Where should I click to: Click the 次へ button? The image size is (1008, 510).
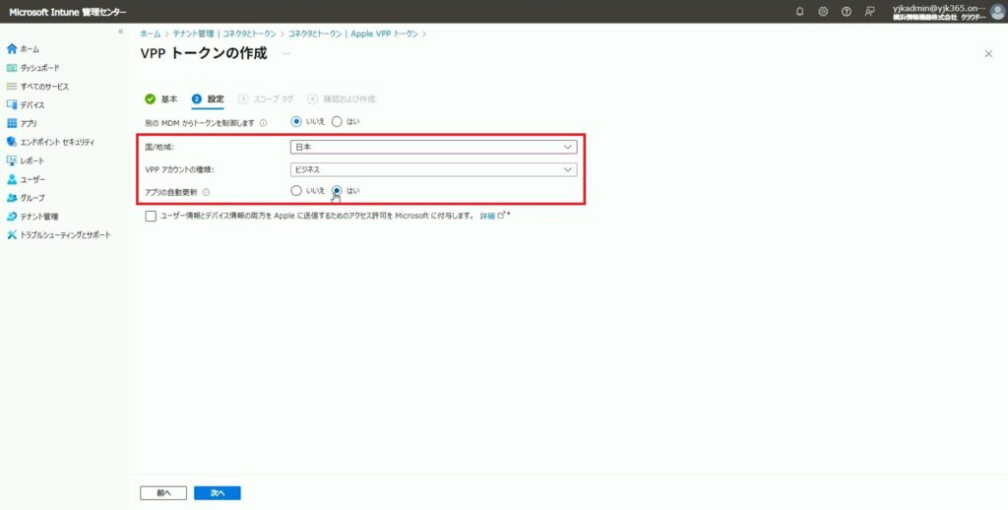218,493
